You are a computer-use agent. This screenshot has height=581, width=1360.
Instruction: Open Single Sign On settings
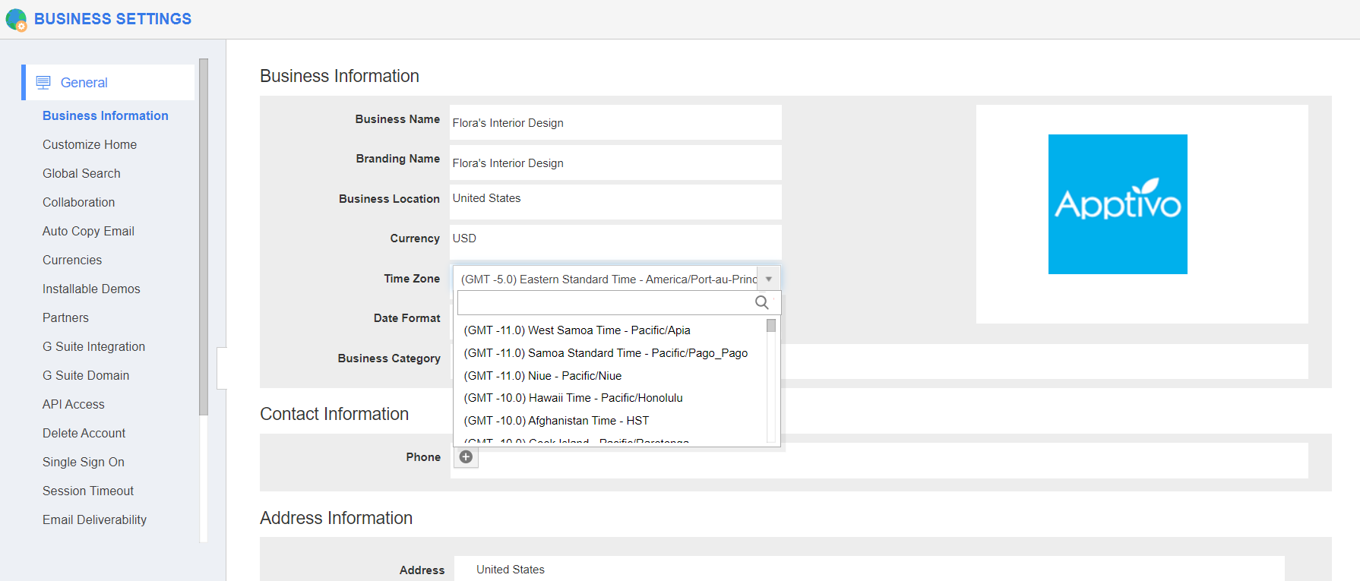click(84, 462)
